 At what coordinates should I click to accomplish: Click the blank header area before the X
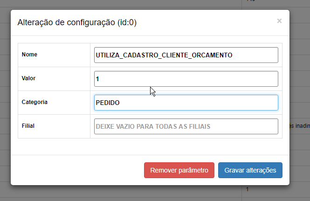[x=210, y=22]
